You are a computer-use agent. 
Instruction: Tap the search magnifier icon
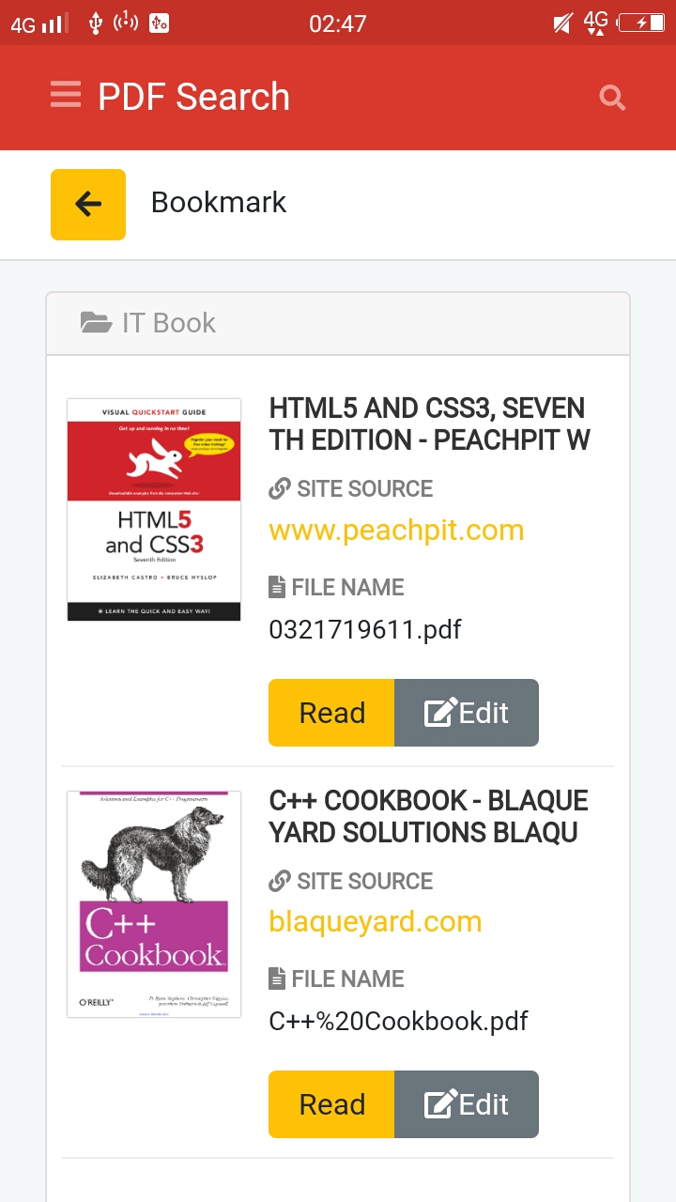[612, 97]
